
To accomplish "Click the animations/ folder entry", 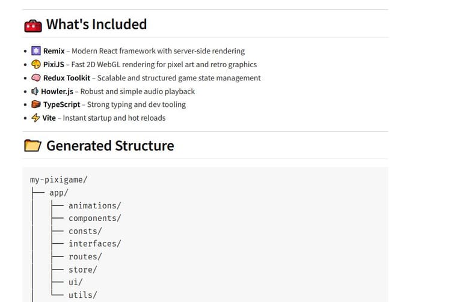I will 95,205.
